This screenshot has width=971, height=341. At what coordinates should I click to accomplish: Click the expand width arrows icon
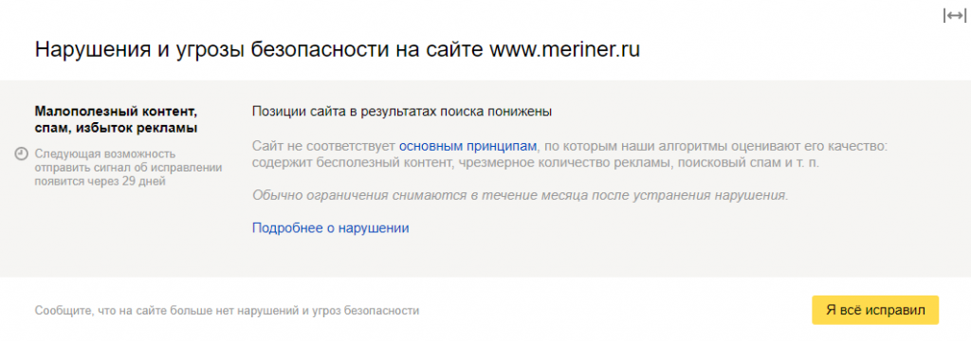pyautogui.click(x=954, y=15)
